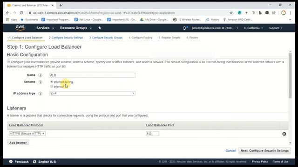Open the Kali Linux Google doc bookmark

(88, 19)
